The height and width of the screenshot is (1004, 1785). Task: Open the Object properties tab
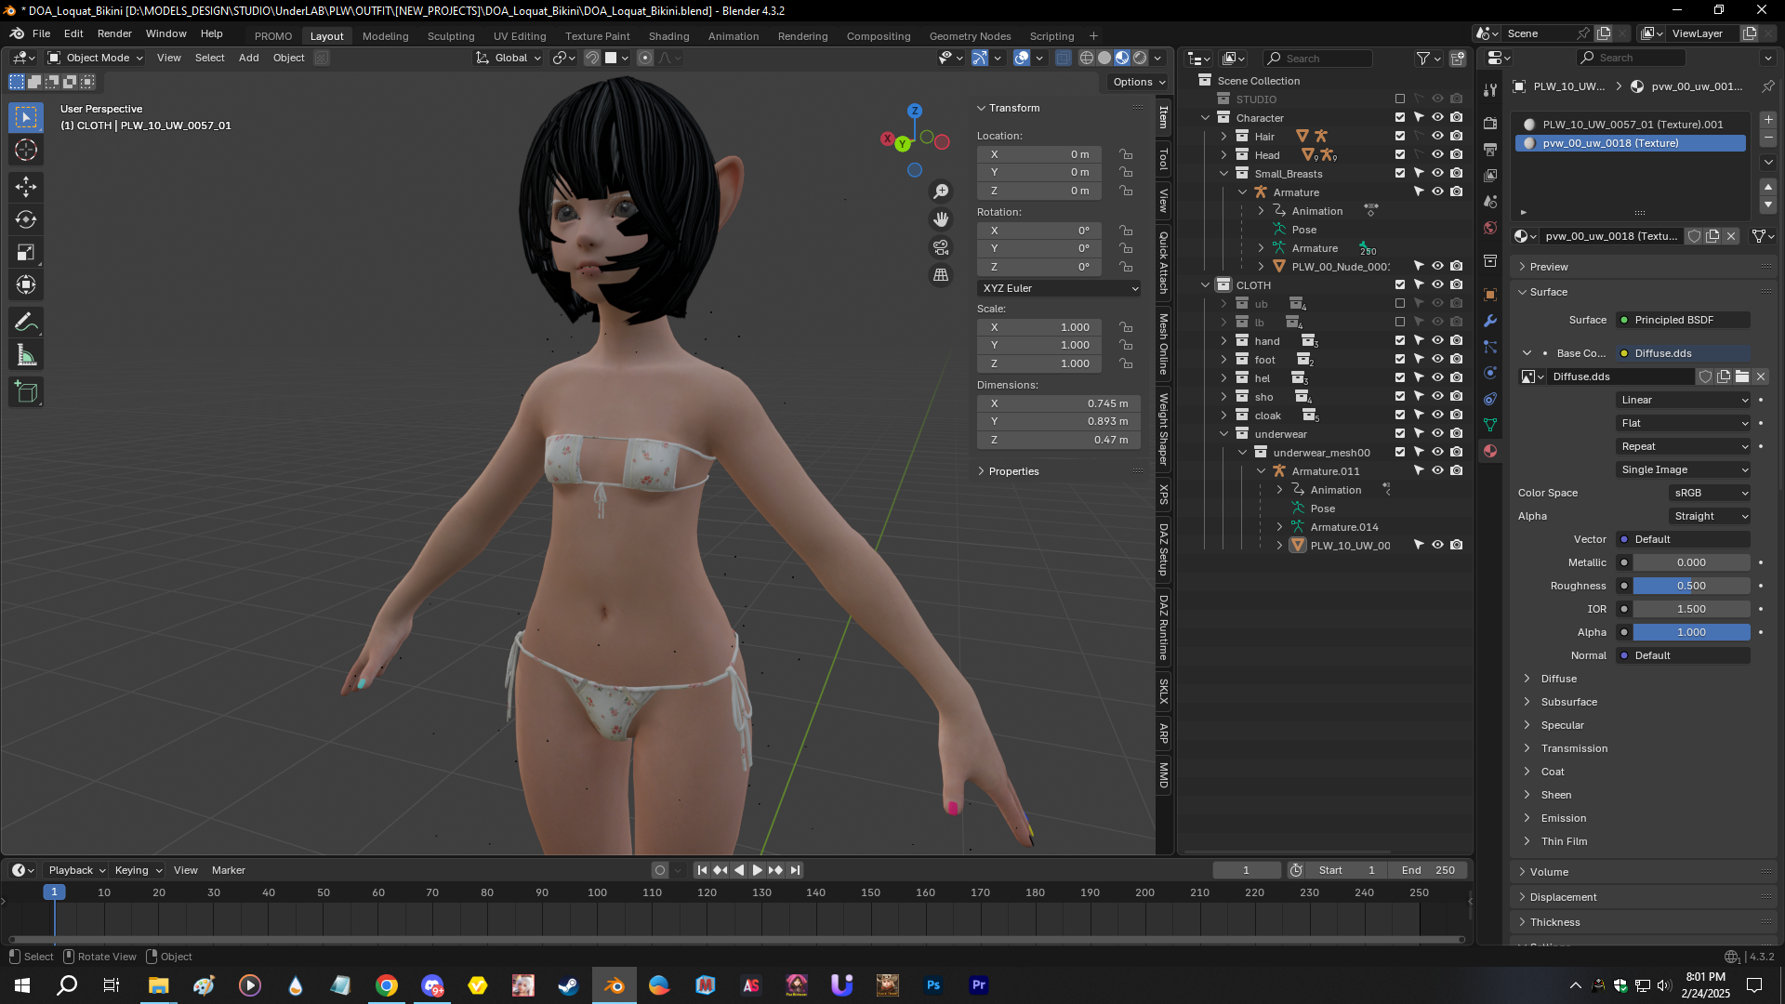1490,295
